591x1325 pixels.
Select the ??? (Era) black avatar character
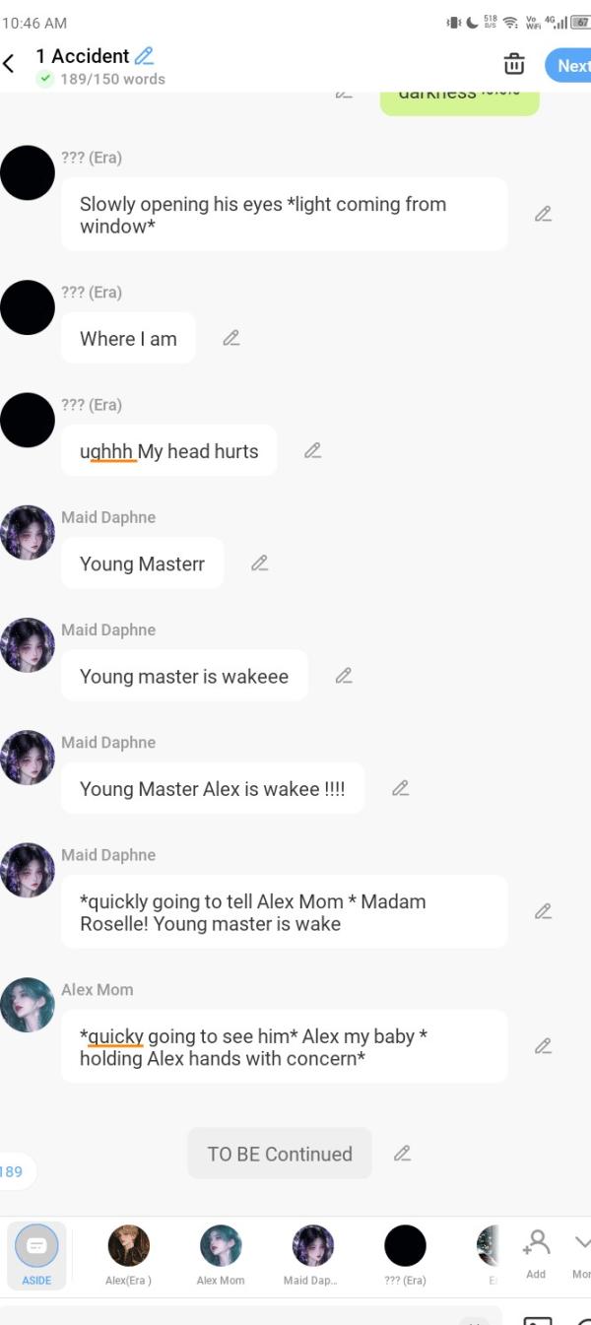click(405, 1254)
